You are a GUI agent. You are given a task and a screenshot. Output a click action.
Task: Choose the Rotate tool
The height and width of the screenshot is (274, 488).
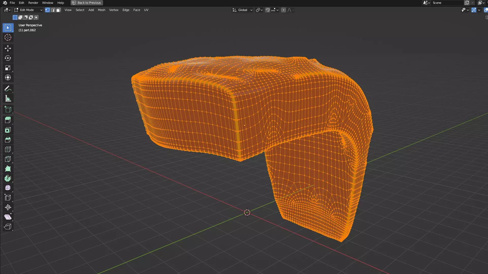click(x=8, y=58)
